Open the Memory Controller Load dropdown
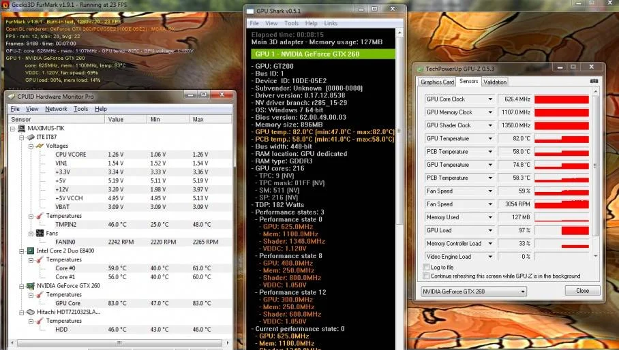 click(490, 244)
